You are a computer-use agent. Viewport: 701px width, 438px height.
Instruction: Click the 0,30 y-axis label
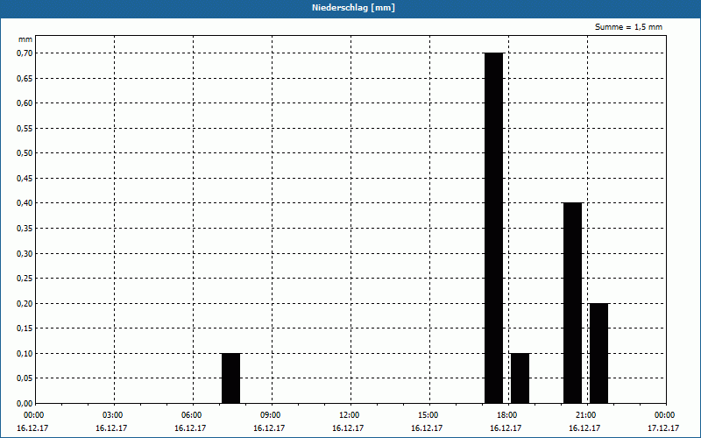pyautogui.click(x=25, y=253)
